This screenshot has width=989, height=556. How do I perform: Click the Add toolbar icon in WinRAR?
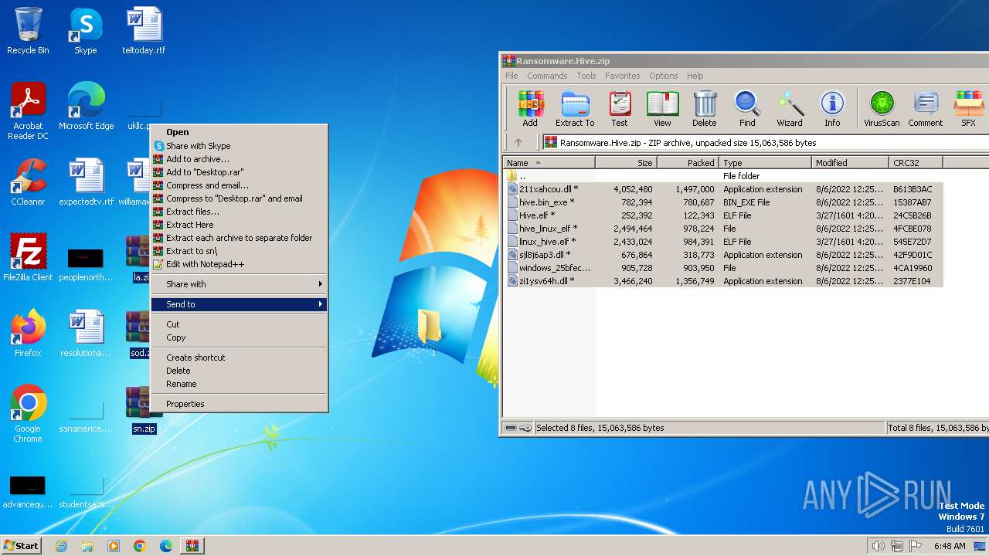pos(530,109)
